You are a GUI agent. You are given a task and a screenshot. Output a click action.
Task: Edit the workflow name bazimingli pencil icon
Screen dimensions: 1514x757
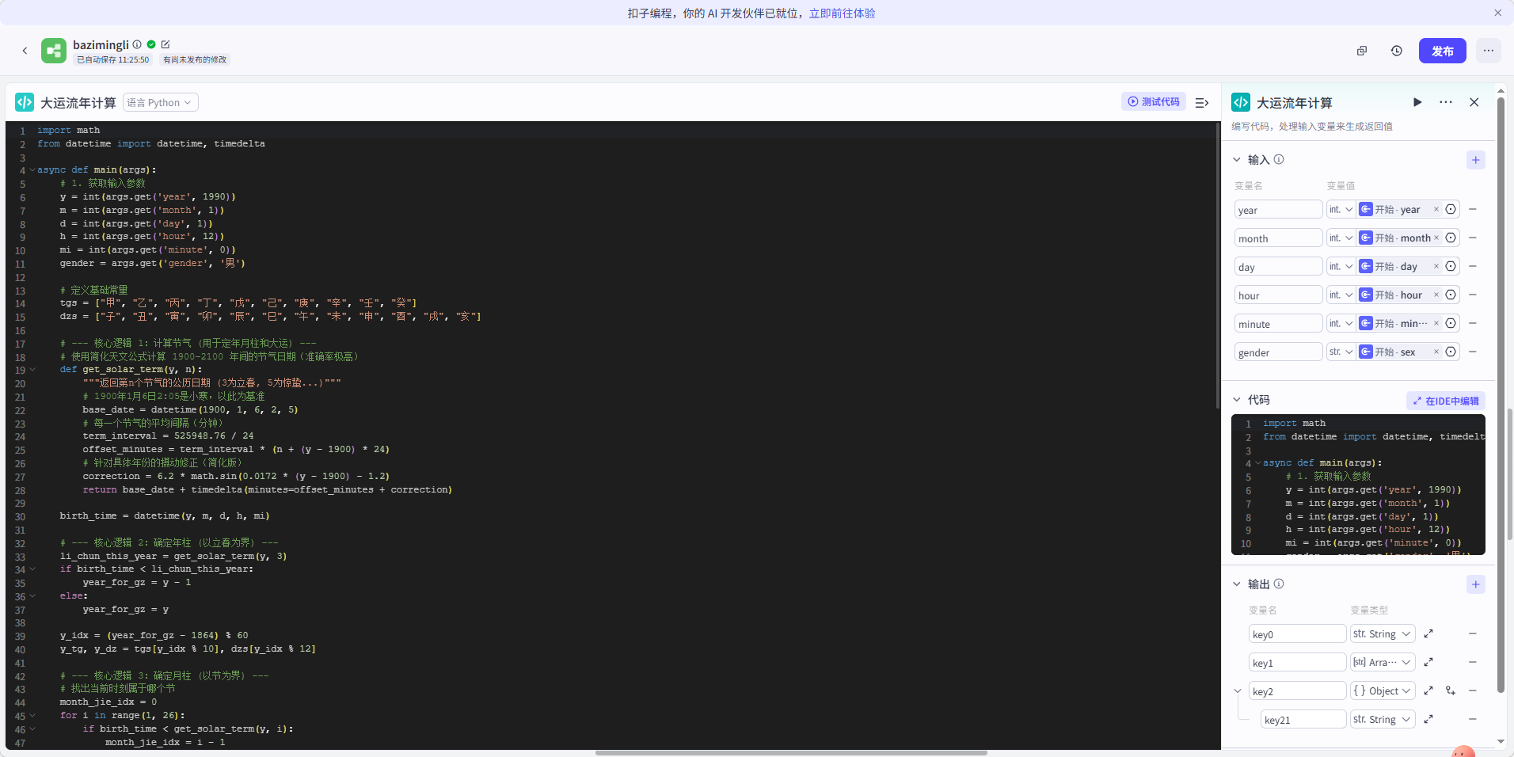point(165,44)
